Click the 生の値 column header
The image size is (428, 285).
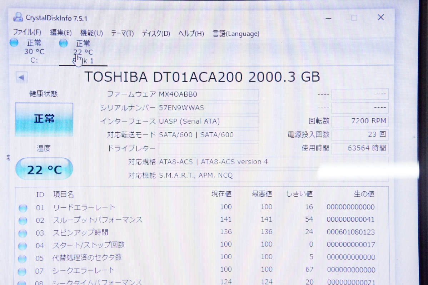[x=364, y=194]
